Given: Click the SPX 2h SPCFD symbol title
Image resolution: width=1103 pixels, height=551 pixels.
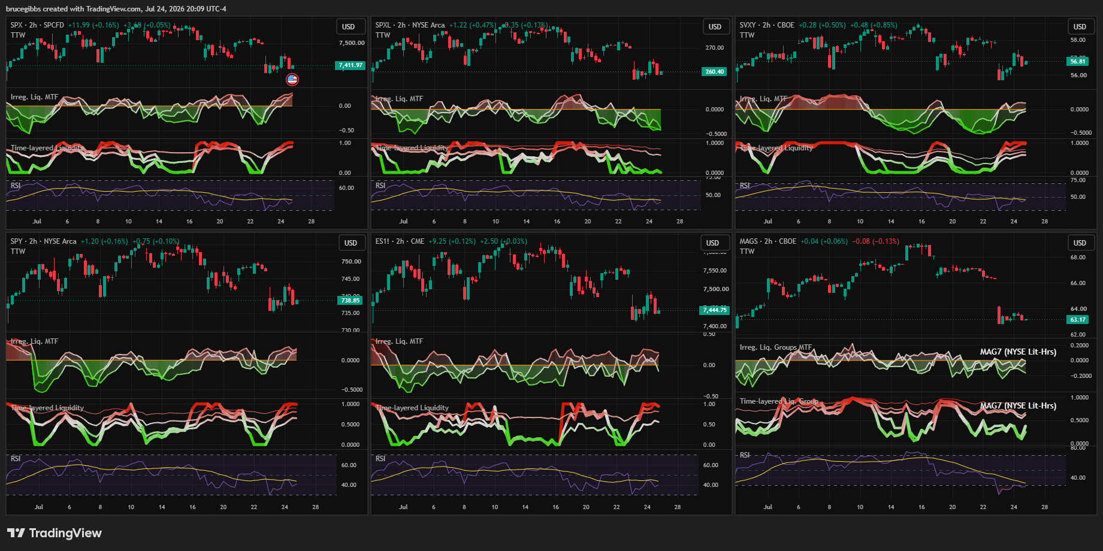Looking at the screenshot, I should coord(37,25).
